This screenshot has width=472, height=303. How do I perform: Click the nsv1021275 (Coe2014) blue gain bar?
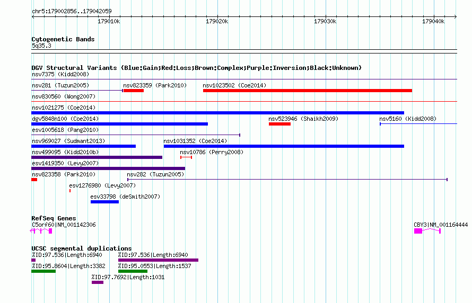tap(217, 113)
